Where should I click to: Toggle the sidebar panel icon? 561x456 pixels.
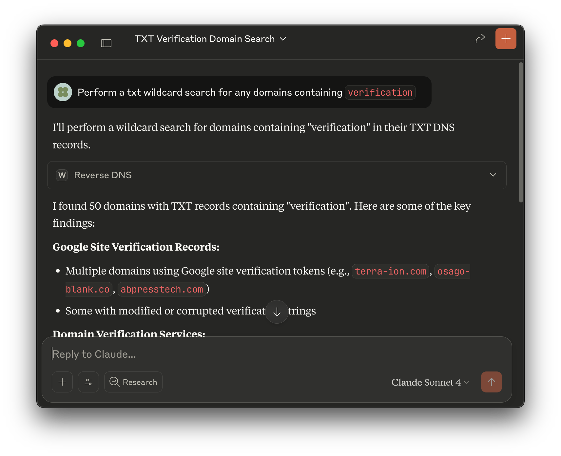click(x=106, y=43)
